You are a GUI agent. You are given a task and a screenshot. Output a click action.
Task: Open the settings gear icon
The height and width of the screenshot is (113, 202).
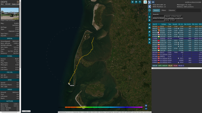(149, 10)
